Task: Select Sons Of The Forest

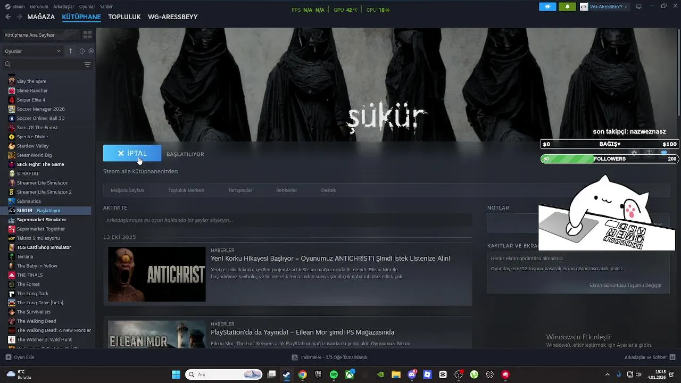Action: (37, 128)
